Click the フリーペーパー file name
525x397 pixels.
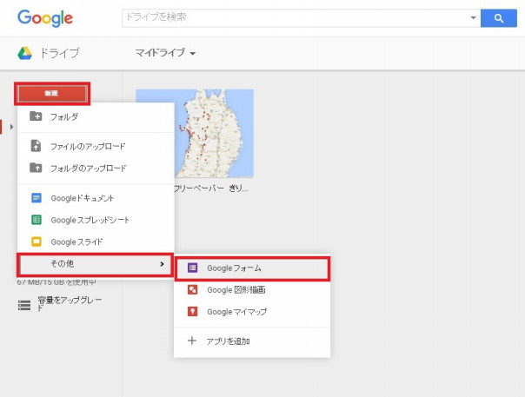pos(211,189)
